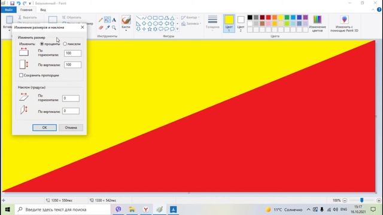Zoom in with the plus button
The height and width of the screenshot is (215, 383).
(379, 201)
